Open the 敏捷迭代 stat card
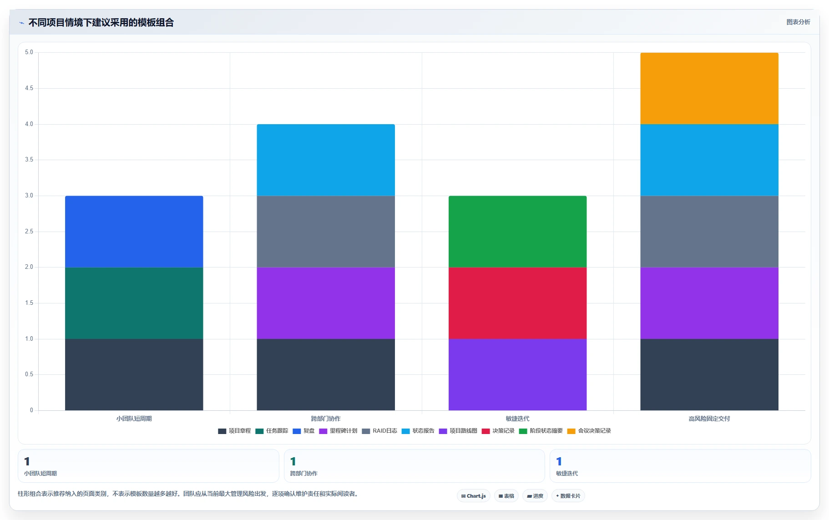 [680, 466]
